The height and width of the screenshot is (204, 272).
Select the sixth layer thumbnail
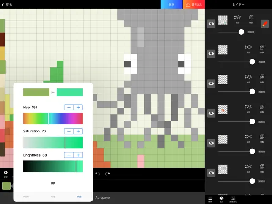[x=223, y=169]
